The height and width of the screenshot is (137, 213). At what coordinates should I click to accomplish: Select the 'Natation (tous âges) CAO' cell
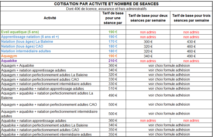(22, 46)
